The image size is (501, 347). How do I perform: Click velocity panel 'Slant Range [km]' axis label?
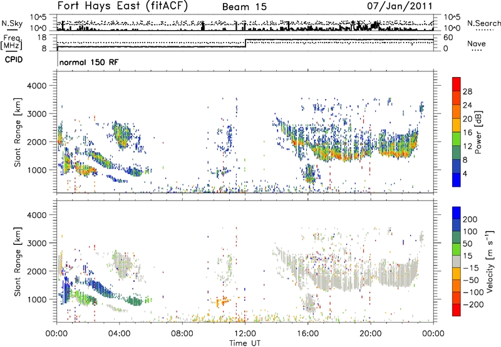coord(18,261)
